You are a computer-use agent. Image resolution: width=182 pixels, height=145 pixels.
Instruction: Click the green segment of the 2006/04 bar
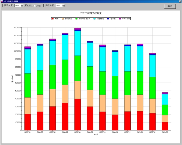28,85
